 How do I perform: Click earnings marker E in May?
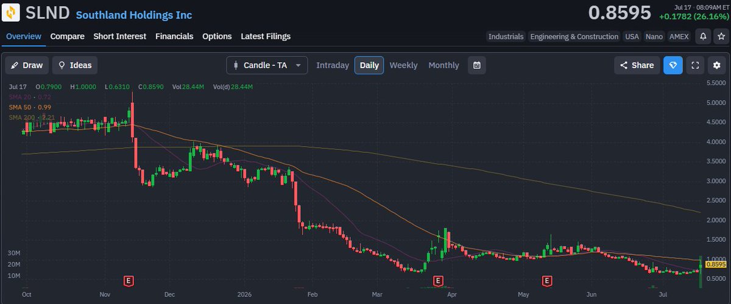click(547, 281)
